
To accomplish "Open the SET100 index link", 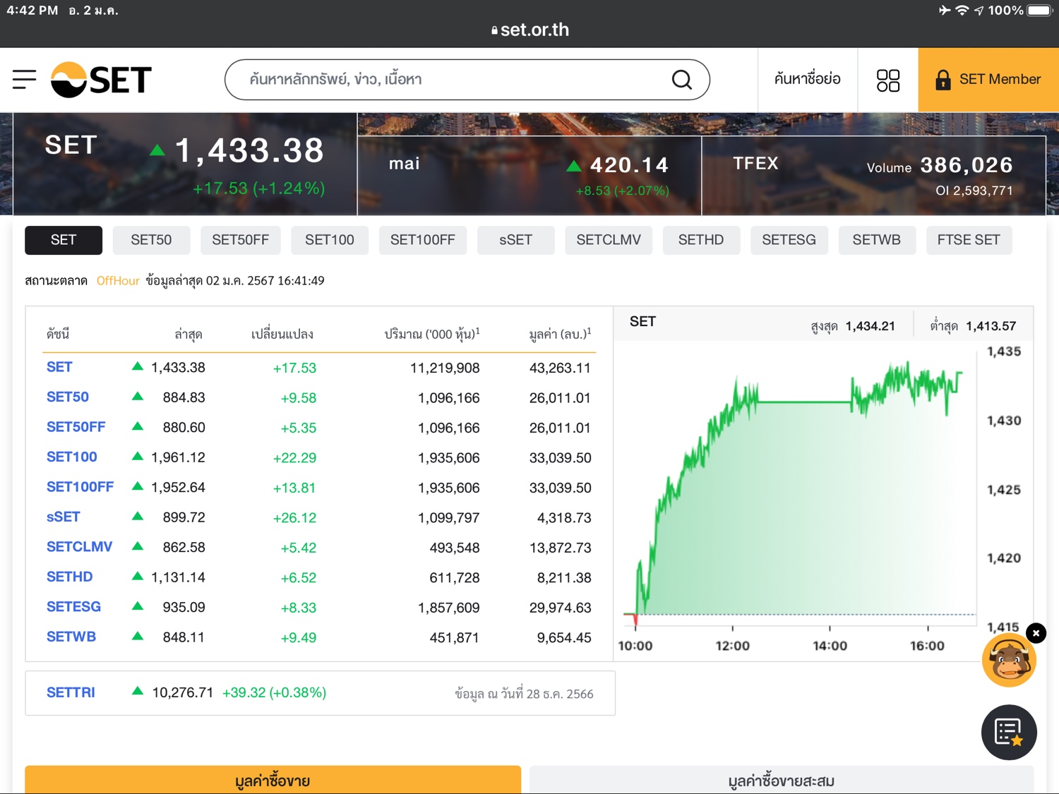I will click(72, 457).
